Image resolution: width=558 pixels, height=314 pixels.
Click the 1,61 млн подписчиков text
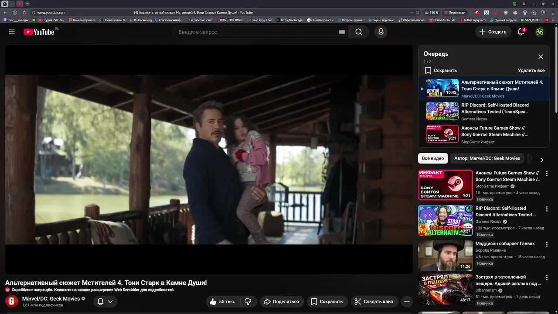[x=43, y=305]
